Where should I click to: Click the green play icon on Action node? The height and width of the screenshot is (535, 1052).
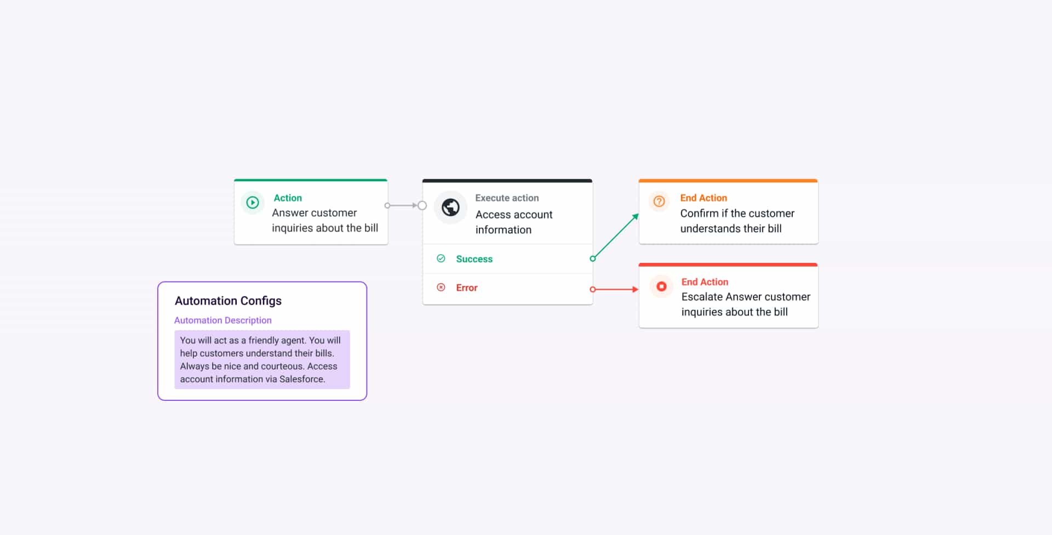pos(253,203)
